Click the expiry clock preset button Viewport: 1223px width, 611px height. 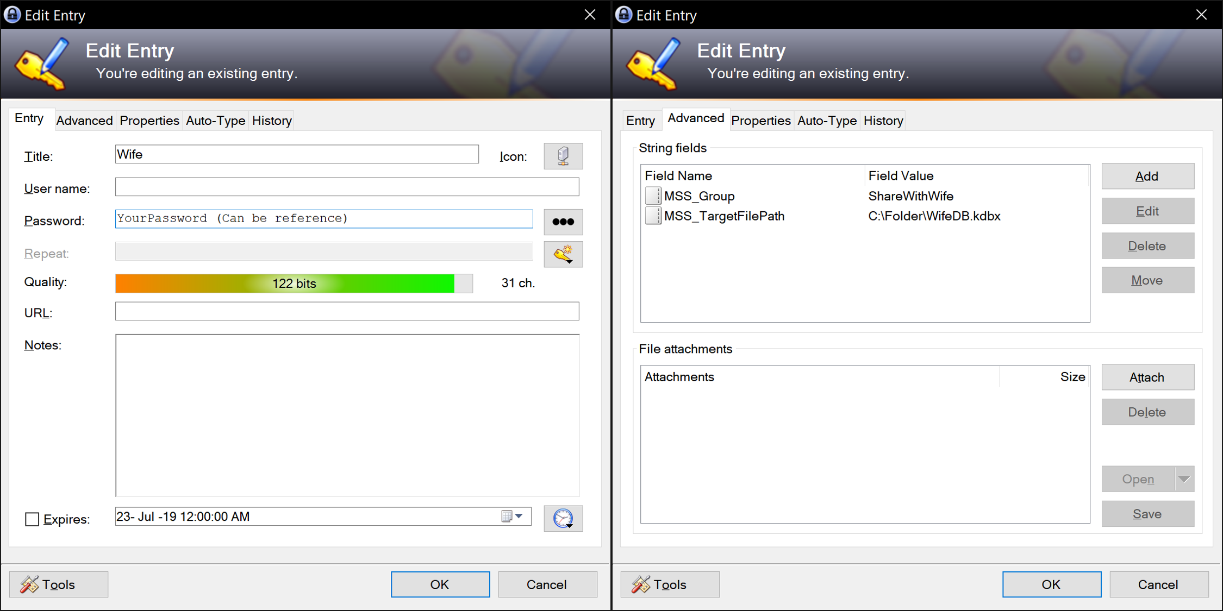pyautogui.click(x=563, y=518)
